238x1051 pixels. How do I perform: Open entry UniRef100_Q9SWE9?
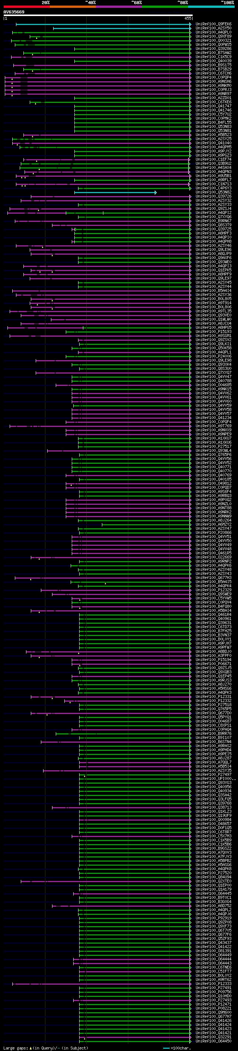pos(213,594)
